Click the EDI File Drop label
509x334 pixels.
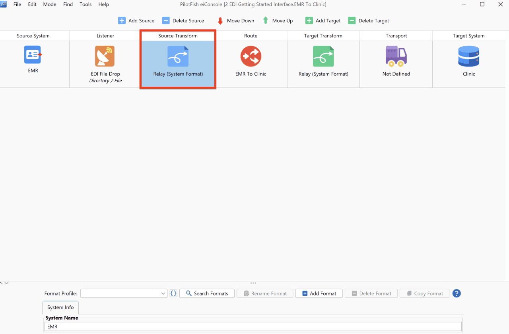click(105, 74)
